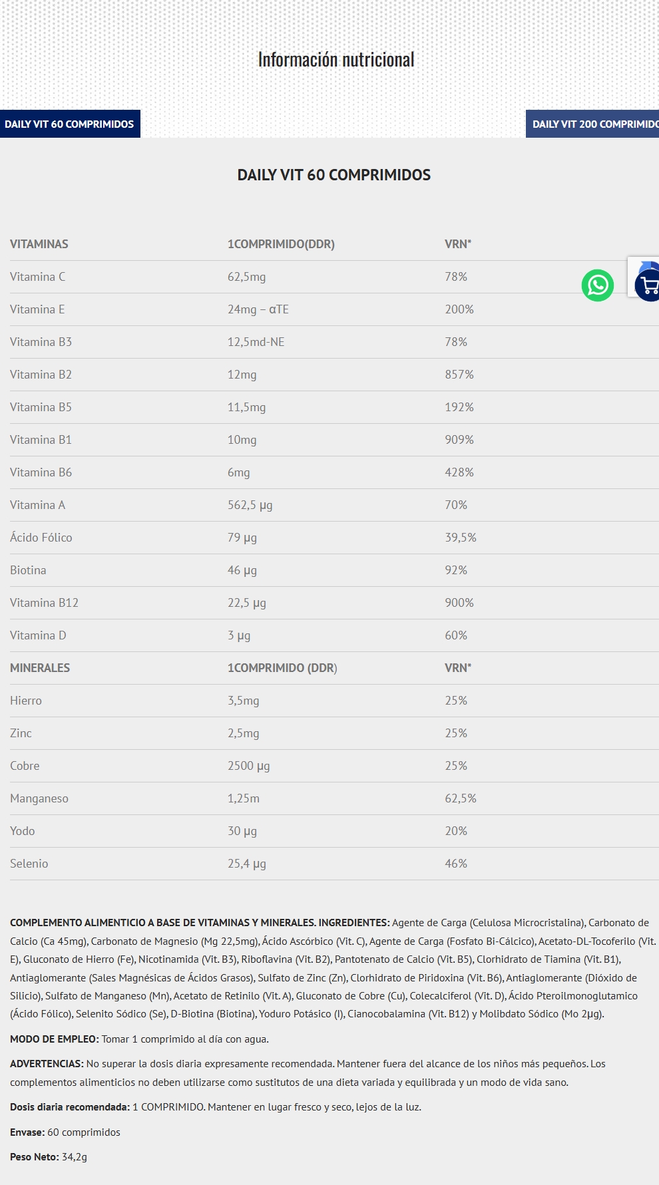This screenshot has height=1185, width=659.
Task: Select the Selenio row label
Action: click(x=29, y=864)
